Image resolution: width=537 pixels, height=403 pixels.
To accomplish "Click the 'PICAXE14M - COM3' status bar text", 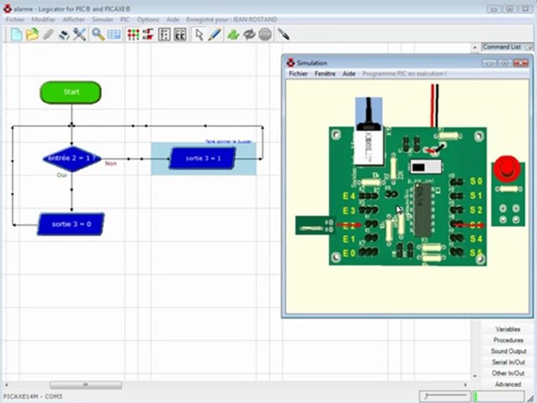I will (33, 396).
